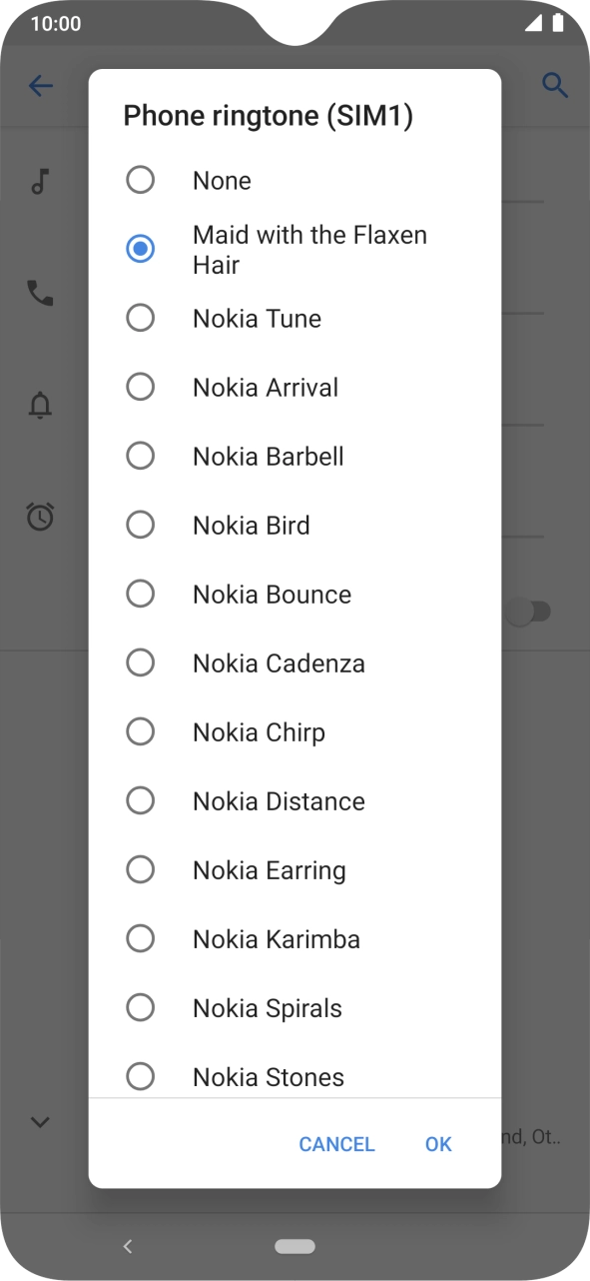Select the Nokia Tune radio button
This screenshot has width=590, height=1281.
[x=141, y=318]
